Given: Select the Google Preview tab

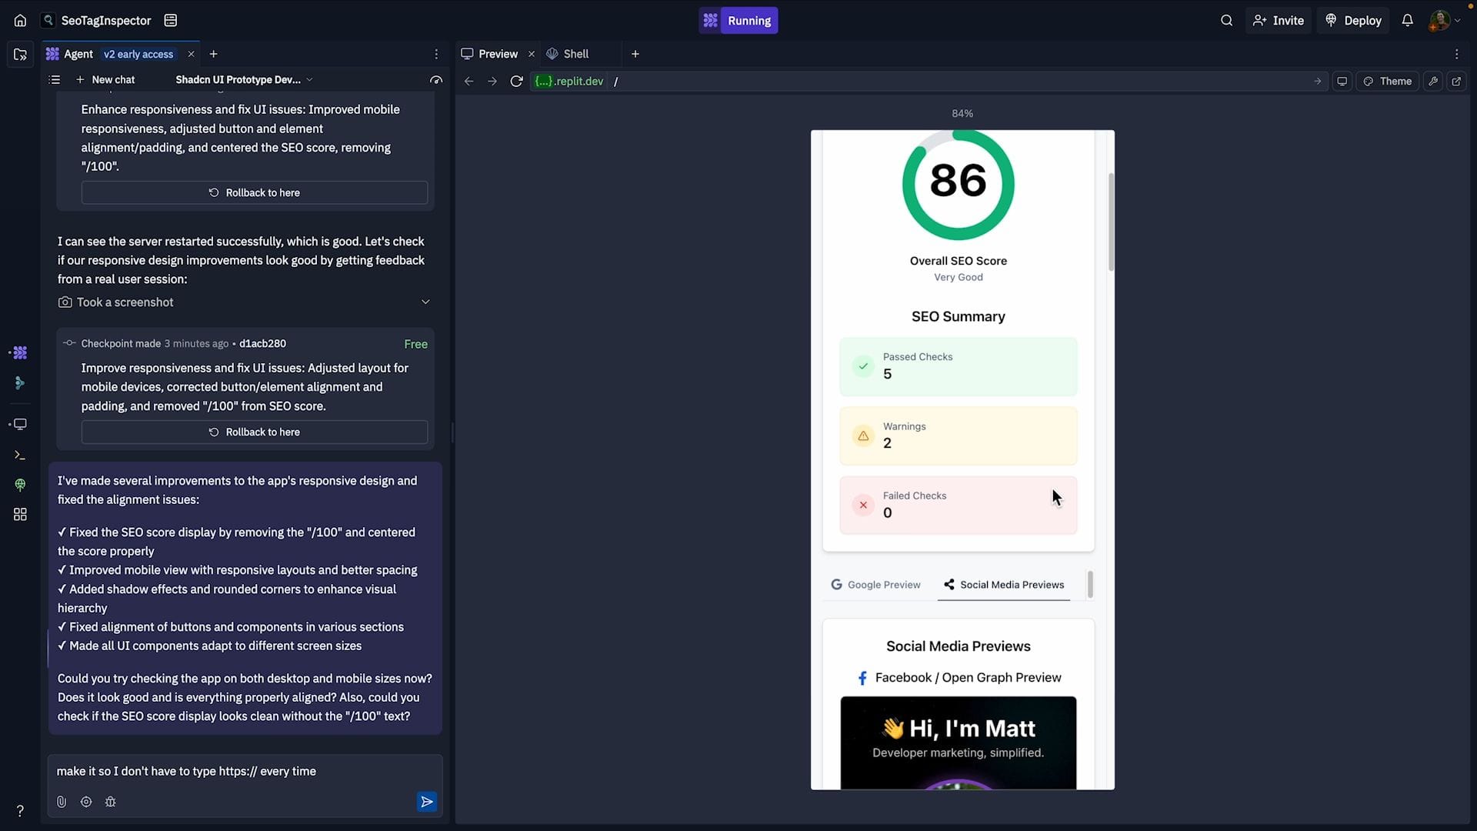Looking at the screenshot, I should pos(875,585).
